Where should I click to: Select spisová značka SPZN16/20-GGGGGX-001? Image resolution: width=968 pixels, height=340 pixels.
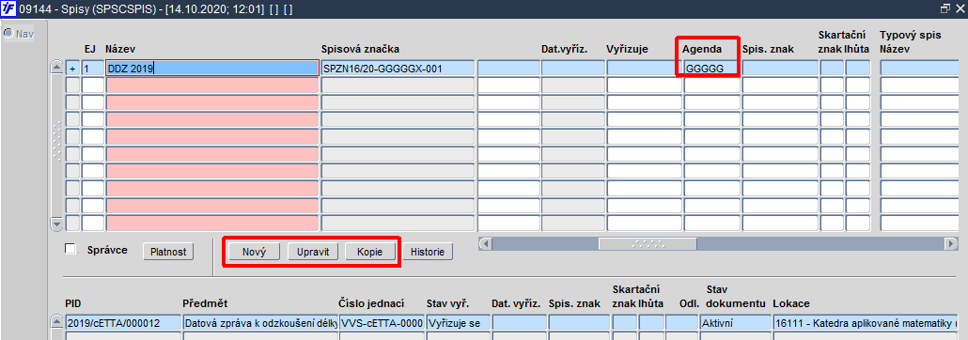click(398, 69)
